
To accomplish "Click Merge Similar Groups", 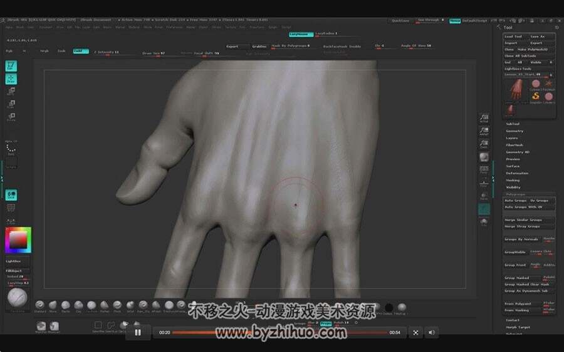I will tap(528, 219).
